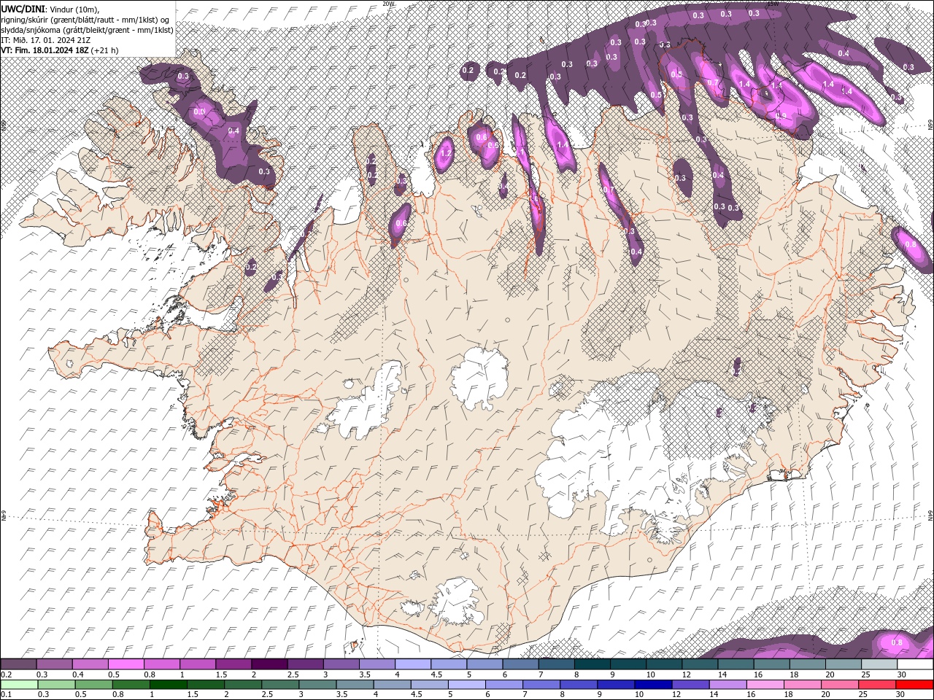This screenshot has width=934, height=700.
Task: Pick lower legend deep blue swatch at 10
Action: click(x=653, y=684)
